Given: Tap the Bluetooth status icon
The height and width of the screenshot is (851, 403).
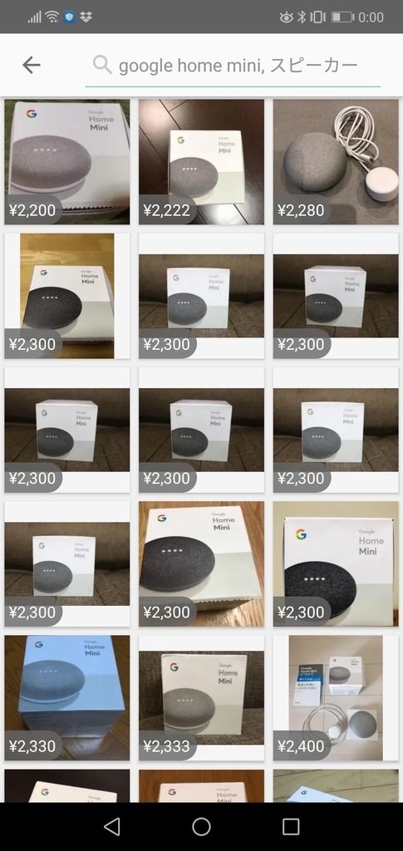Looking at the screenshot, I should tap(302, 17).
